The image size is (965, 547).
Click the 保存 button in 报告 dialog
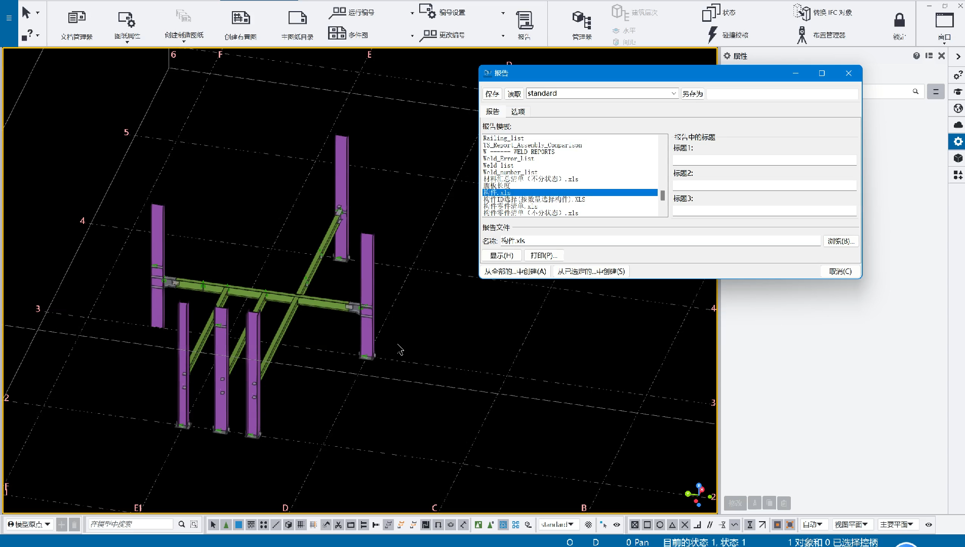click(x=492, y=94)
